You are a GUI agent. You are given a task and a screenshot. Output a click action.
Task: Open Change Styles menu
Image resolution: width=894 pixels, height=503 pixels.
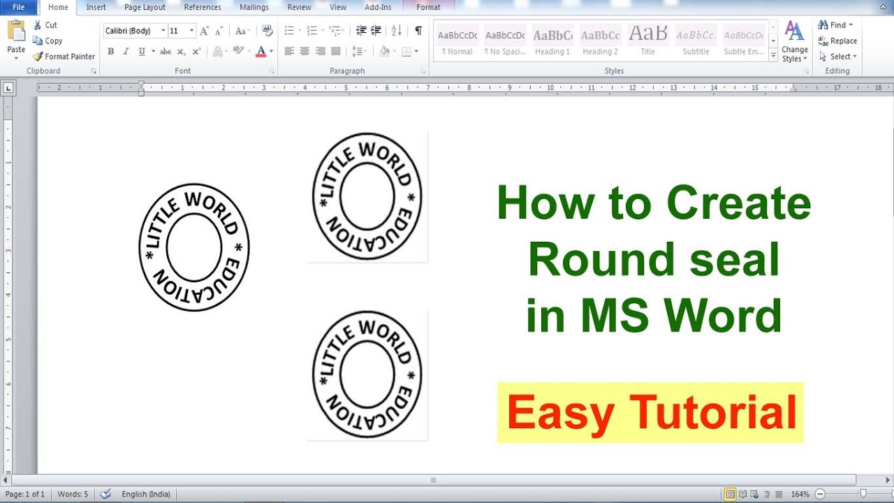point(795,42)
